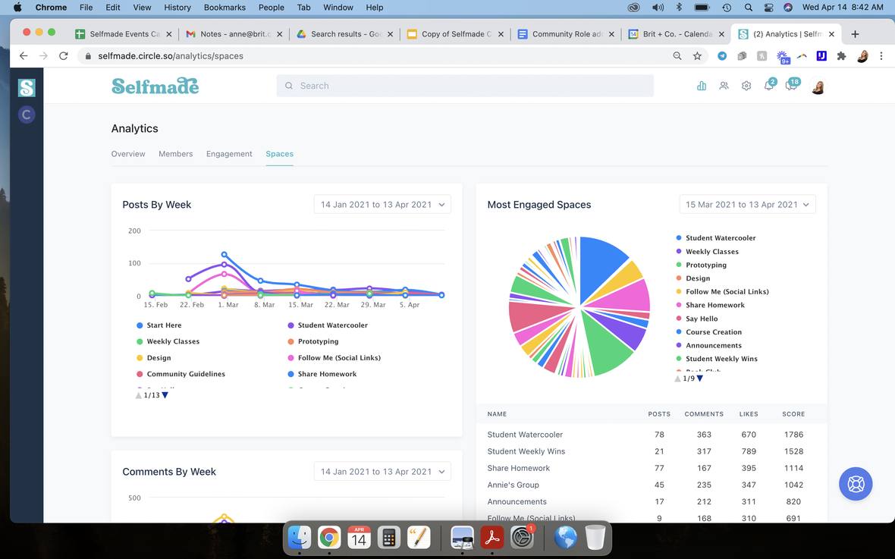Viewport: 895px width, 559px height.
Task: Open direct messages chat icon
Action: (x=792, y=85)
